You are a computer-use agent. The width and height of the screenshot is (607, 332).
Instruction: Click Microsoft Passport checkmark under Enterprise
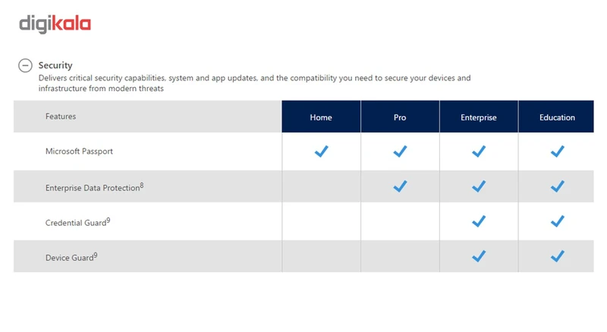pyautogui.click(x=479, y=152)
